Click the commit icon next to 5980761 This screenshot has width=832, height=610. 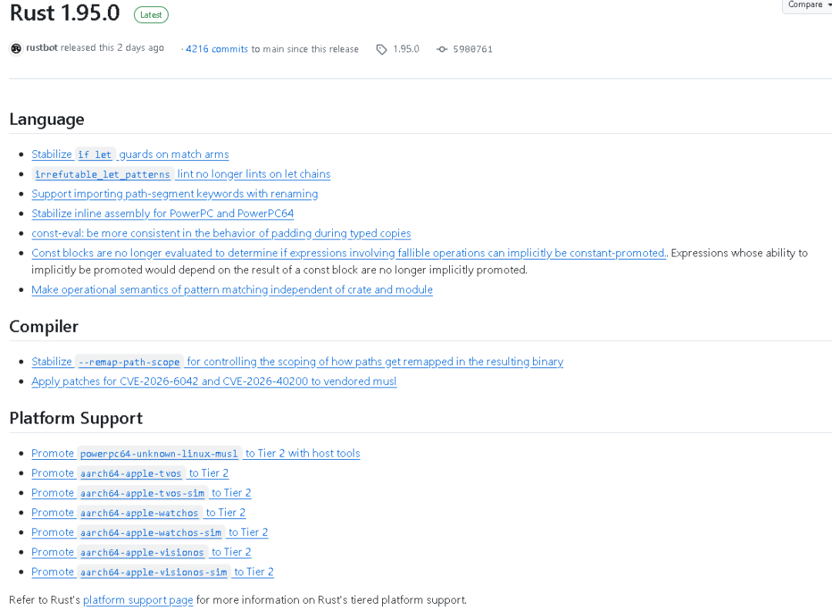point(441,49)
